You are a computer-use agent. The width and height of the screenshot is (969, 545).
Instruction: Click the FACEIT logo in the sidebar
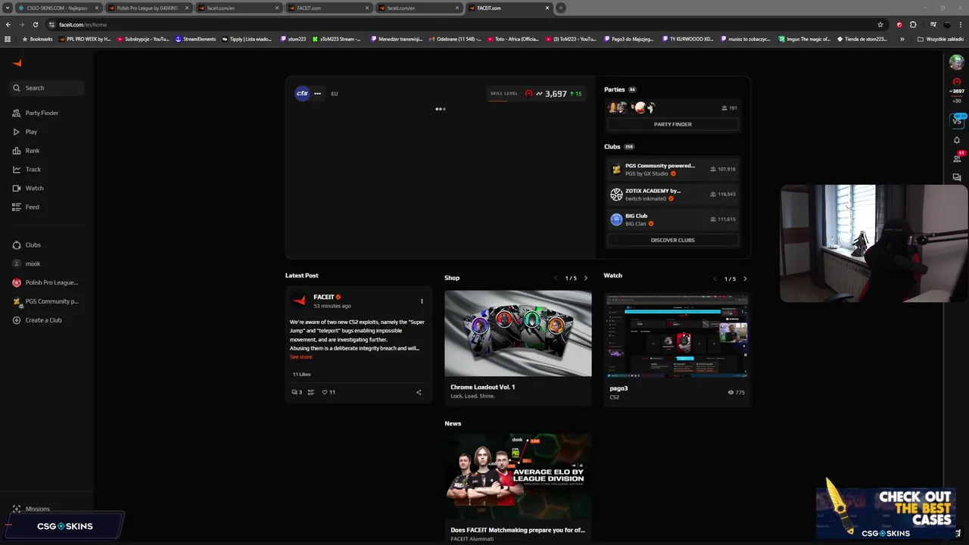(17, 64)
